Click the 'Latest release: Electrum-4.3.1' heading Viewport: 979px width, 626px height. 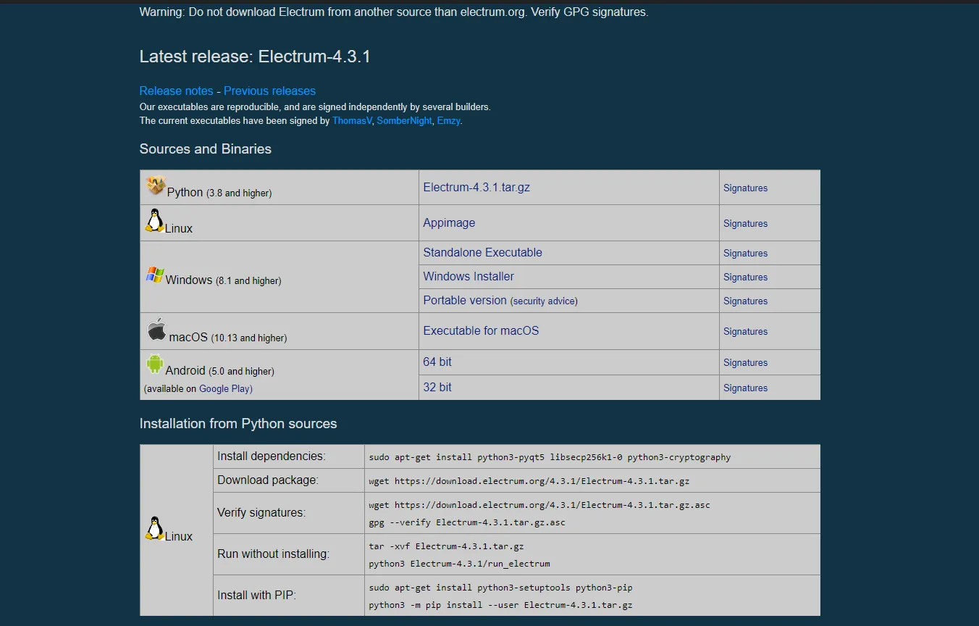pyautogui.click(x=255, y=57)
